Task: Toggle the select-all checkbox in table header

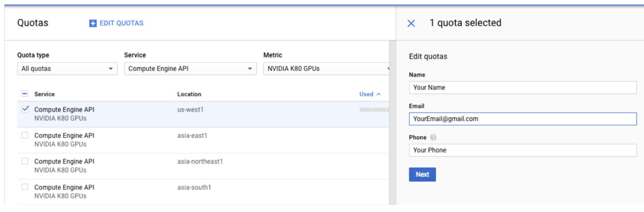Action: coord(25,94)
